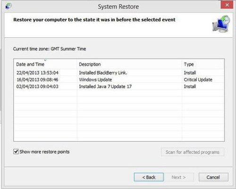236x189 pixels.
Task: Close the System Restore window
Action: [227, 5]
